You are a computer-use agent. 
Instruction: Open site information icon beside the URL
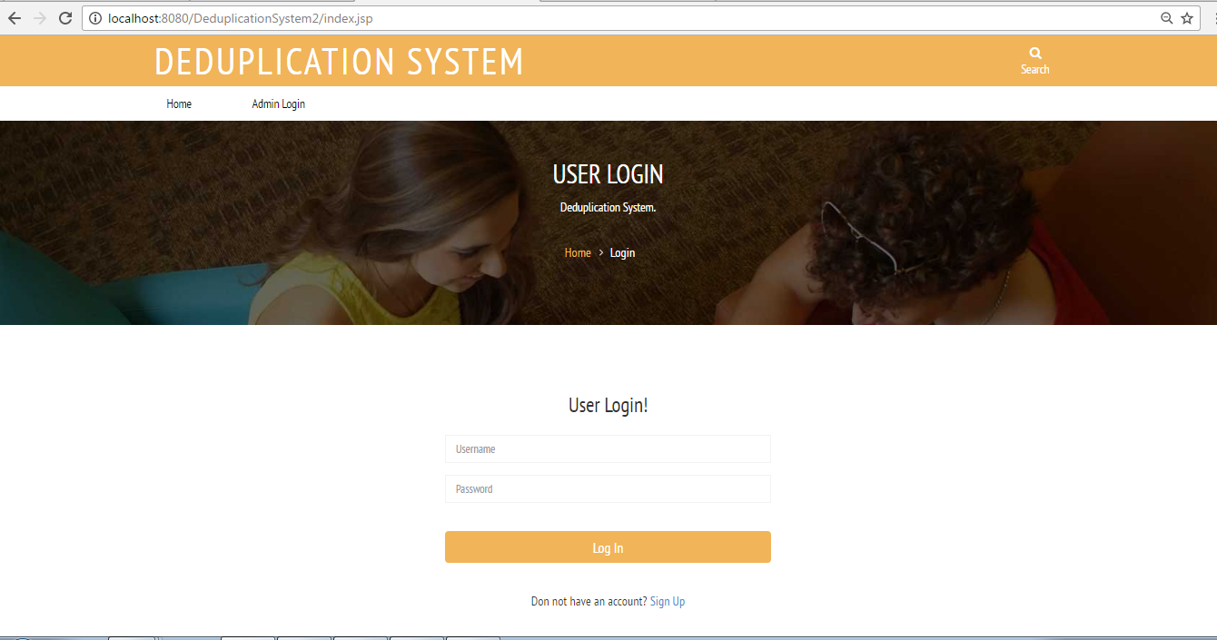point(94,18)
